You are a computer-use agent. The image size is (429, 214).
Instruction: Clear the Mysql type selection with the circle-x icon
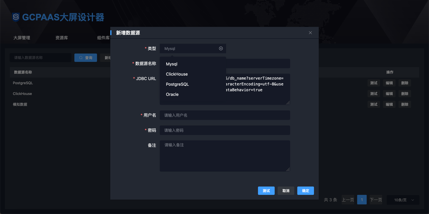click(x=220, y=48)
